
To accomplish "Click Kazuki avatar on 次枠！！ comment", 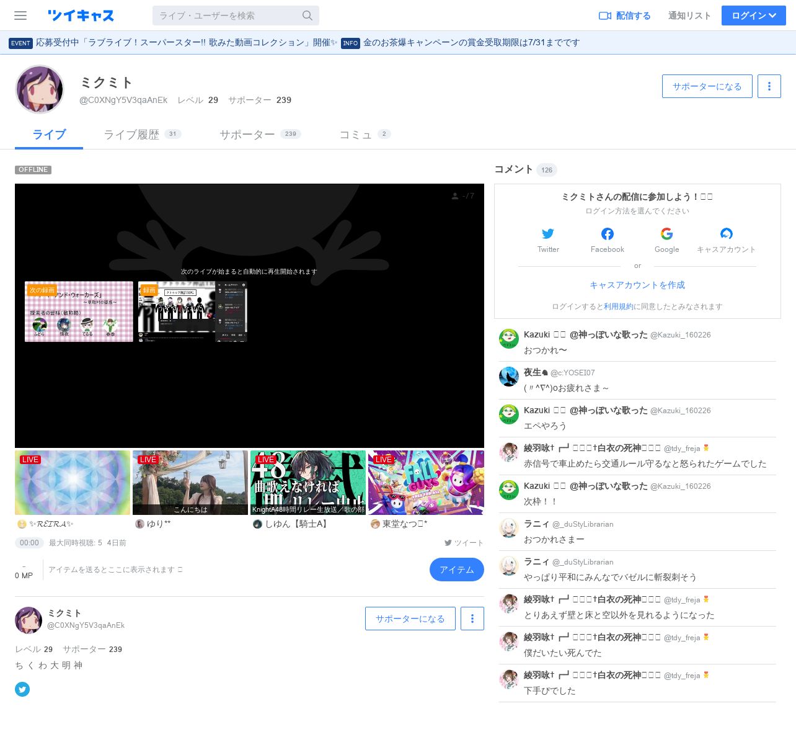I will [509, 490].
